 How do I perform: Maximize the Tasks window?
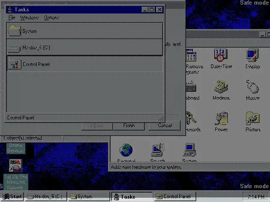point(152,10)
